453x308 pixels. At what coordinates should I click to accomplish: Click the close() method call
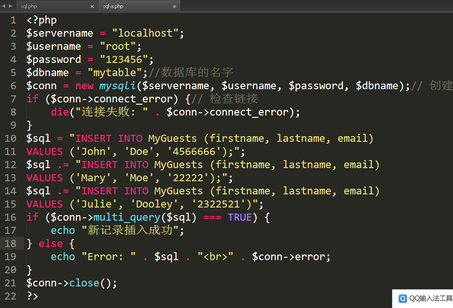[90, 283]
